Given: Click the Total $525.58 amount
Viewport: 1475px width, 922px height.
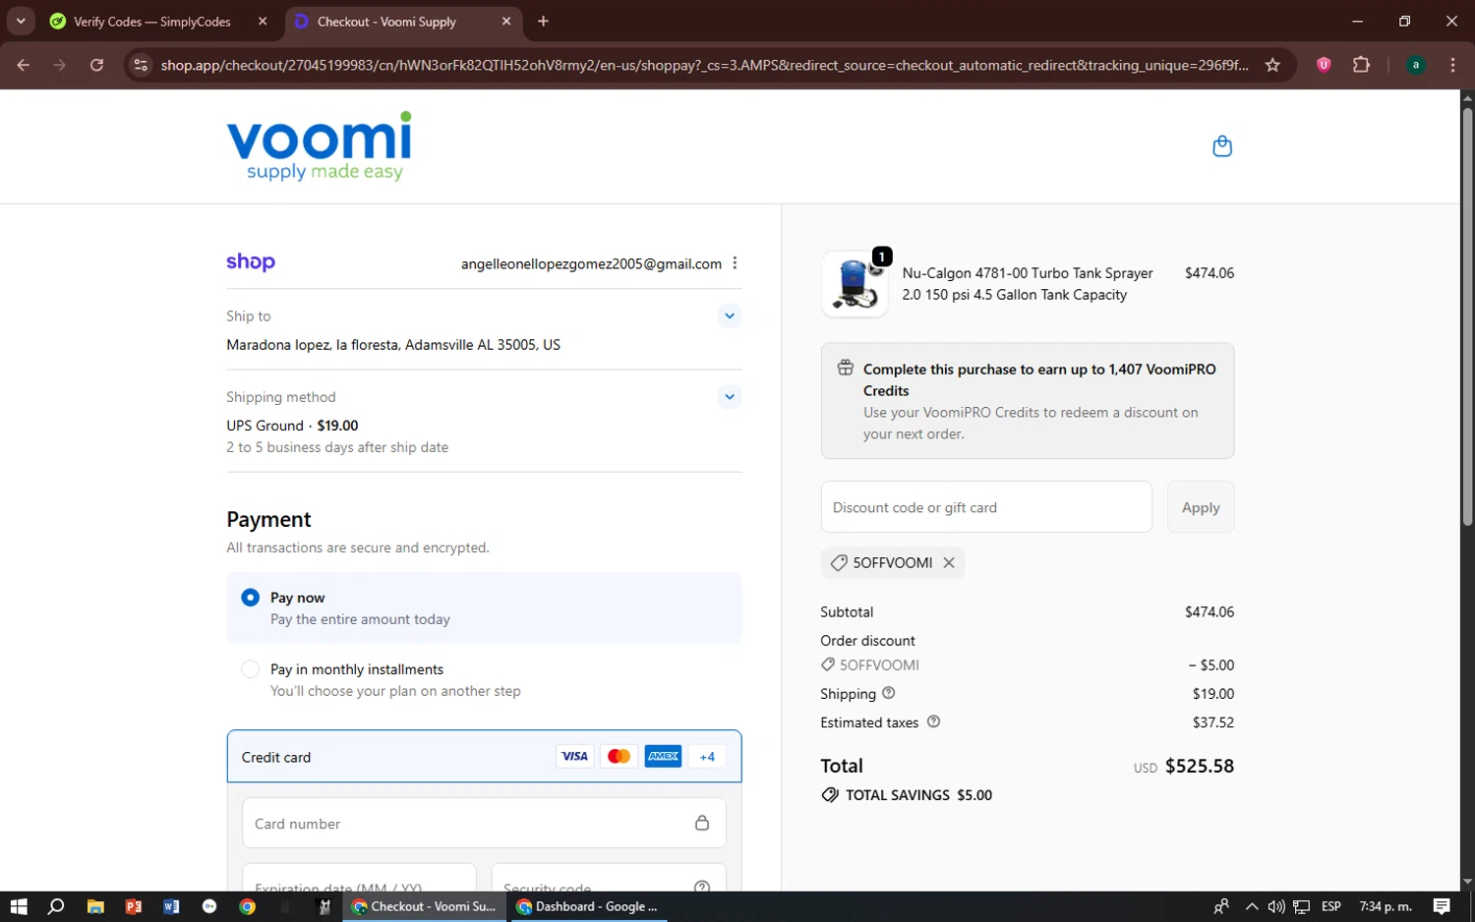Looking at the screenshot, I should click(1199, 766).
